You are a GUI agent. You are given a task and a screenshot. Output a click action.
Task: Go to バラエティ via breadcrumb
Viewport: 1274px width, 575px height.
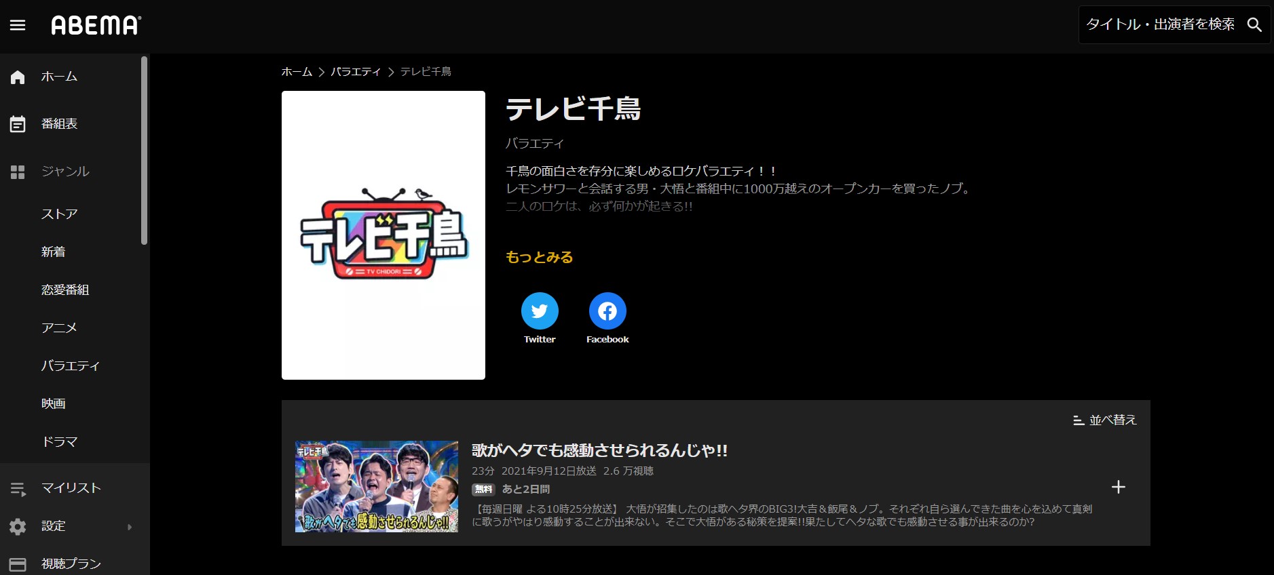pyautogui.click(x=356, y=72)
